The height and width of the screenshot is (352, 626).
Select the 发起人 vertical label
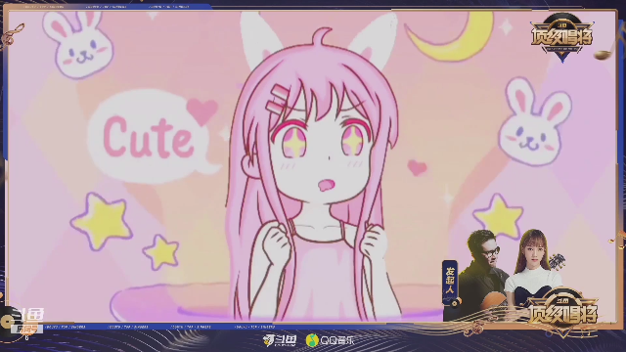point(450,282)
